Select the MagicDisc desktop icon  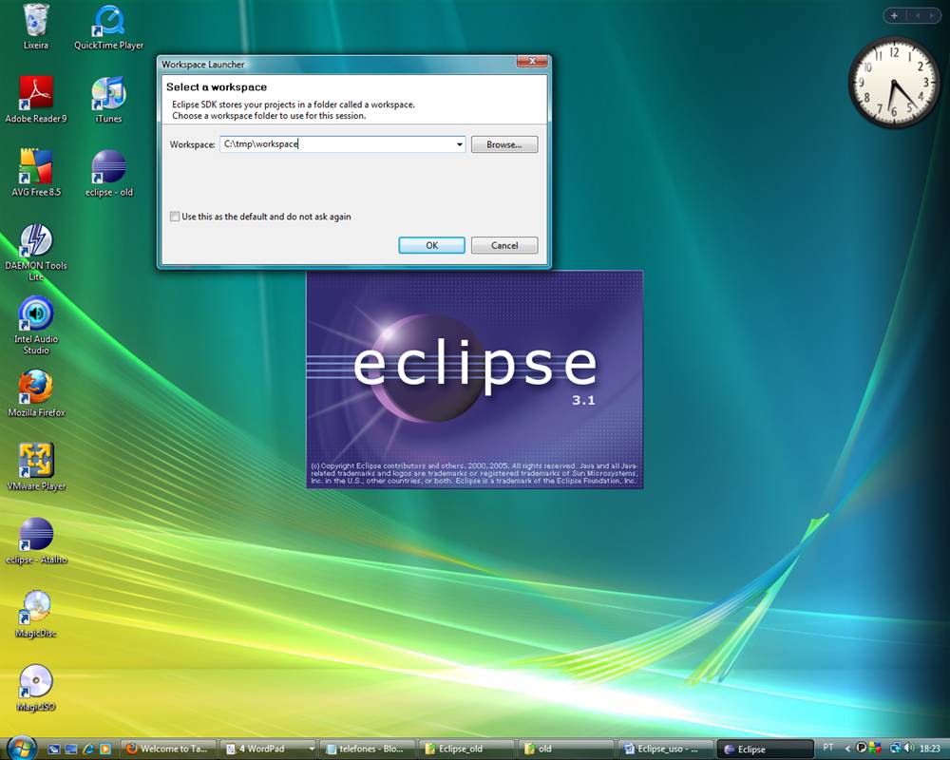[36, 614]
